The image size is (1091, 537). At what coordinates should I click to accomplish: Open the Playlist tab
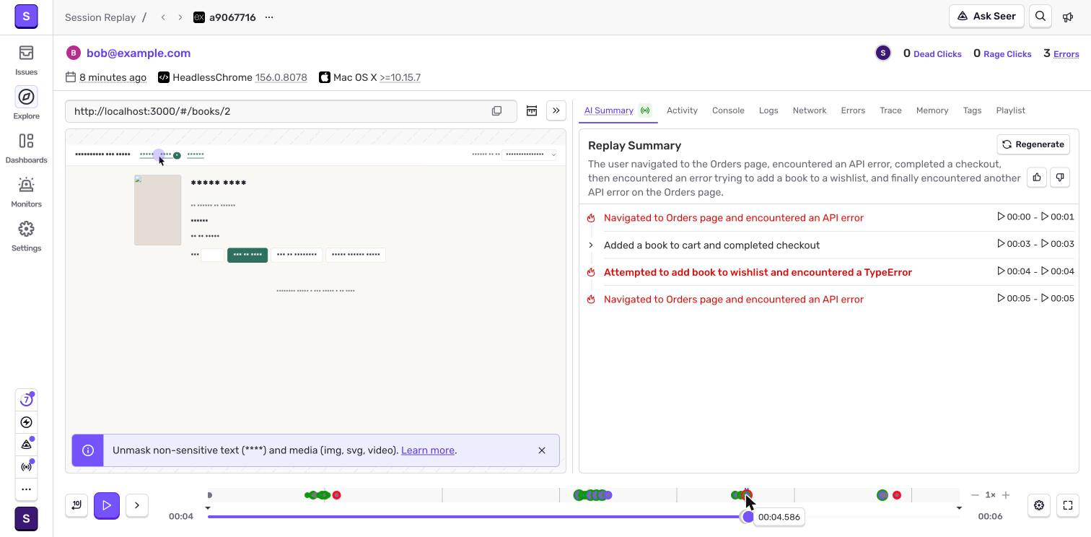coord(1010,110)
